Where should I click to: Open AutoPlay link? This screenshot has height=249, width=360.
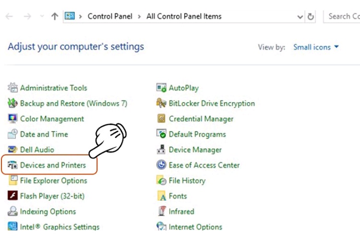pos(184,88)
